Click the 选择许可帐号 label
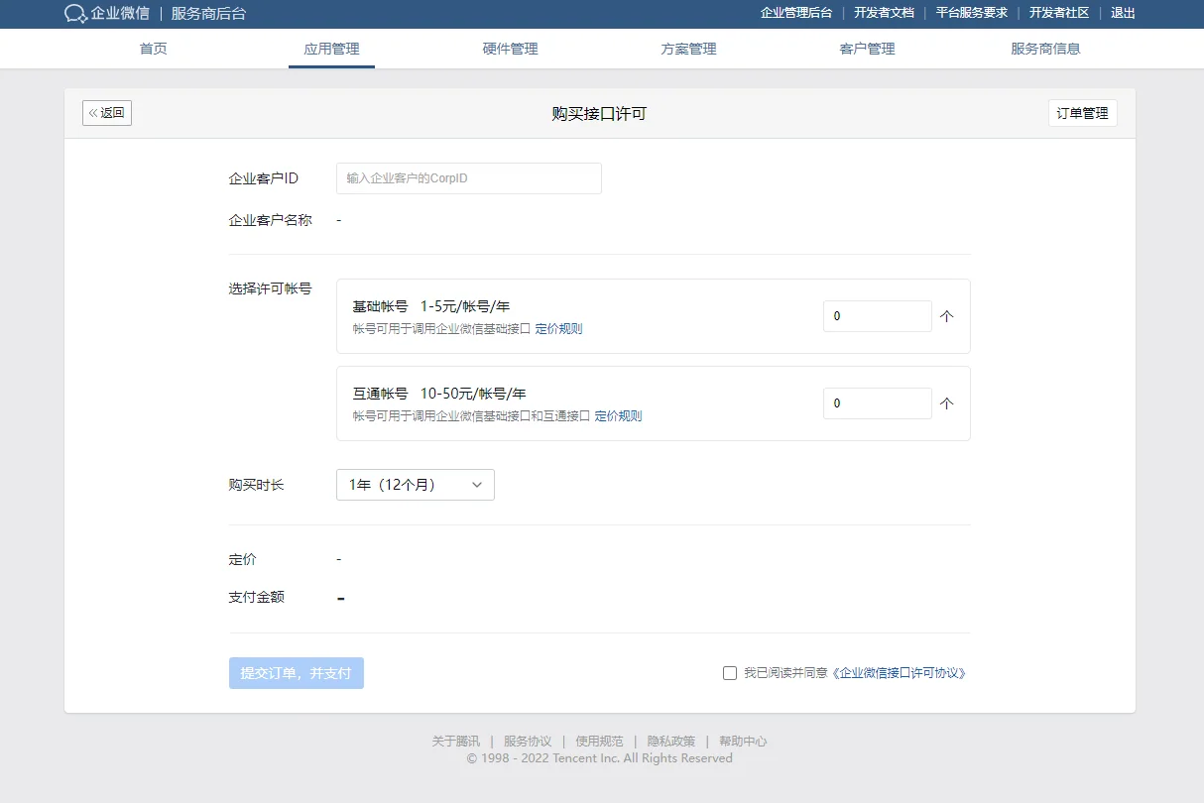Screen dimensions: 1204x803 click(270, 288)
